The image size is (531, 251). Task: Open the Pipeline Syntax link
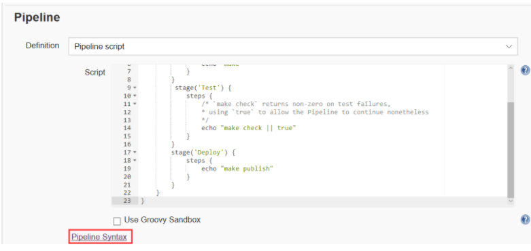coord(99,237)
